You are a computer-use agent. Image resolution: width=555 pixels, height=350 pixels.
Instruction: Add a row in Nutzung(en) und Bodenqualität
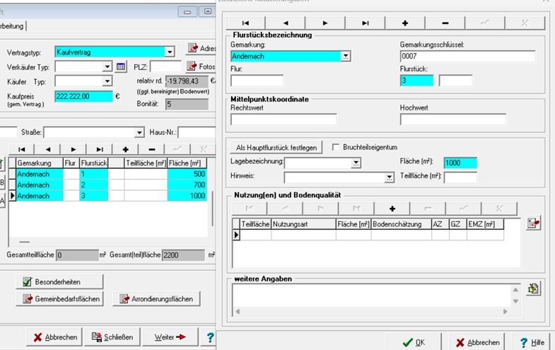tap(392, 209)
